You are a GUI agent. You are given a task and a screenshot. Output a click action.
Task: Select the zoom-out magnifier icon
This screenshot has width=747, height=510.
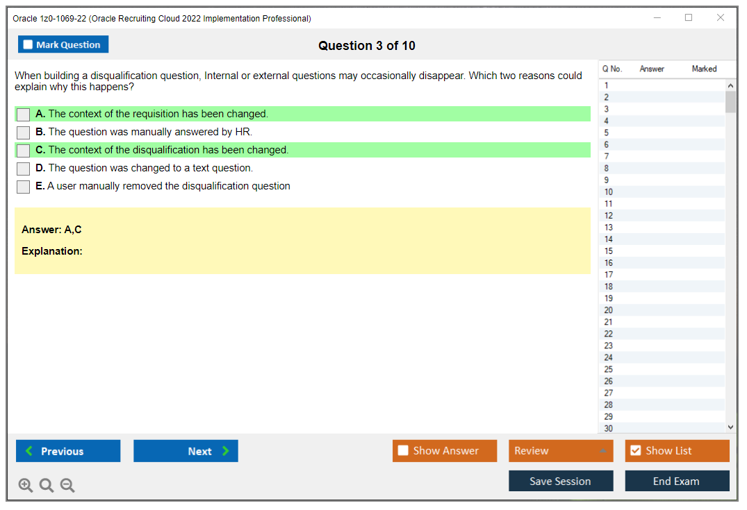tap(67, 485)
